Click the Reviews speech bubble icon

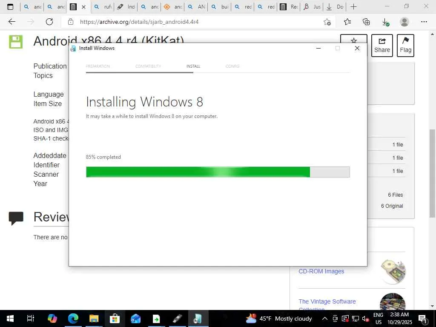click(16, 218)
